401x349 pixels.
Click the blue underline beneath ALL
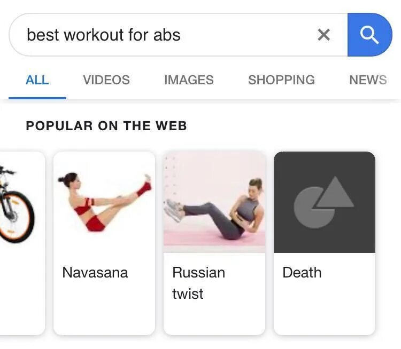click(x=37, y=98)
